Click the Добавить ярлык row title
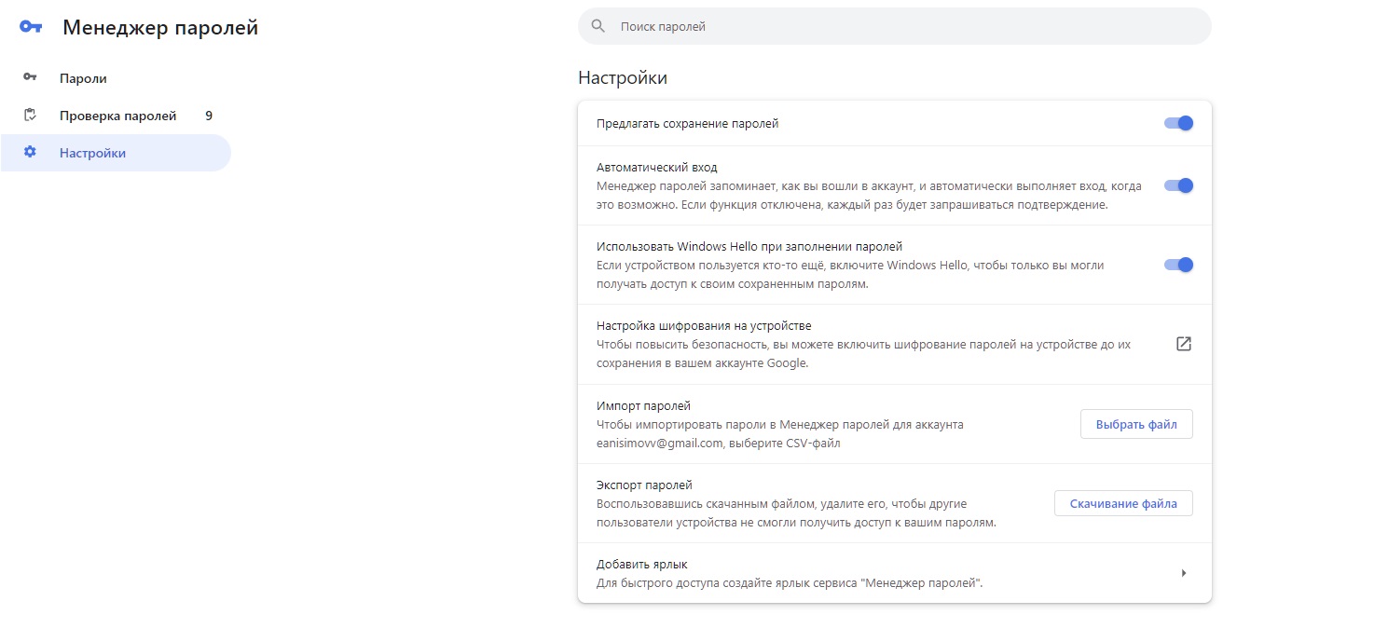1388x642 pixels. (642, 564)
